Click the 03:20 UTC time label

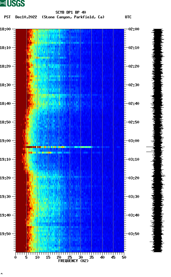(x=134, y=178)
